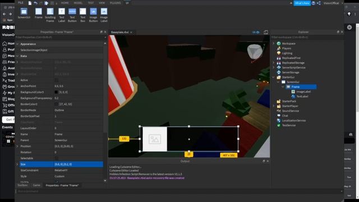Image resolution: width=359 pixels, height=202 pixels.
Task: Click the Players icon in Explorer
Action: 279,48
